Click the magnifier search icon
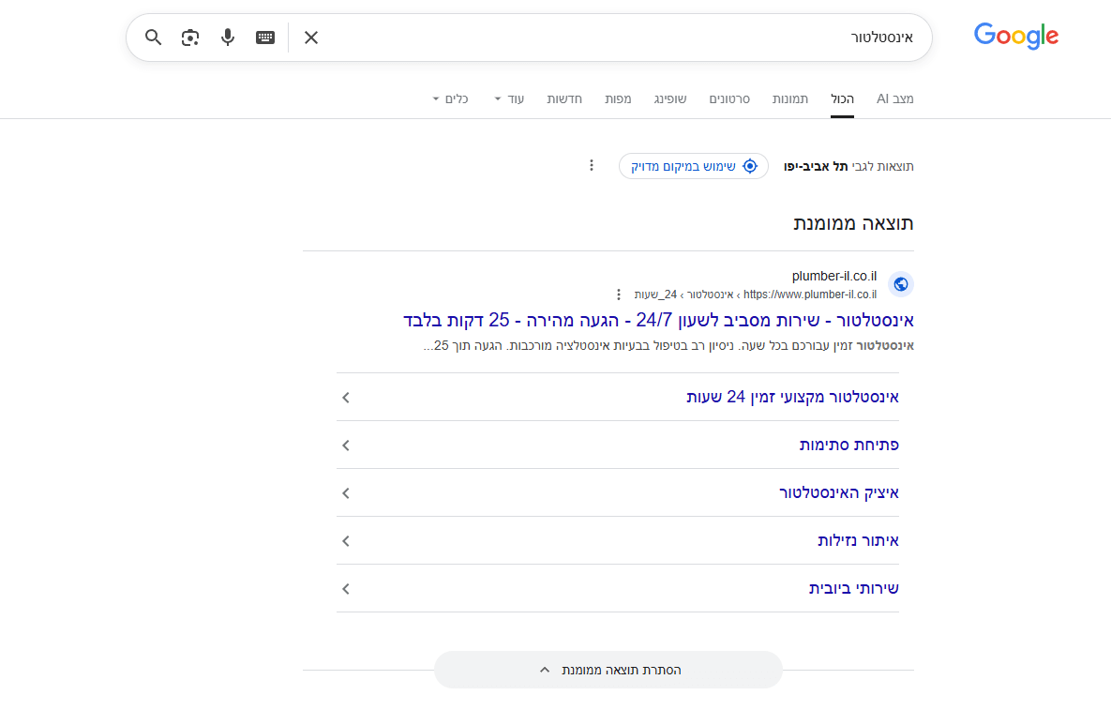The width and height of the screenshot is (1111, 710). [x=154, y=38]
